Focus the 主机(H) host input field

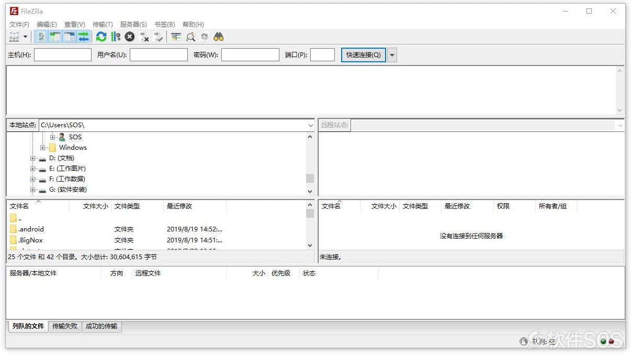[x=63, y=55]
